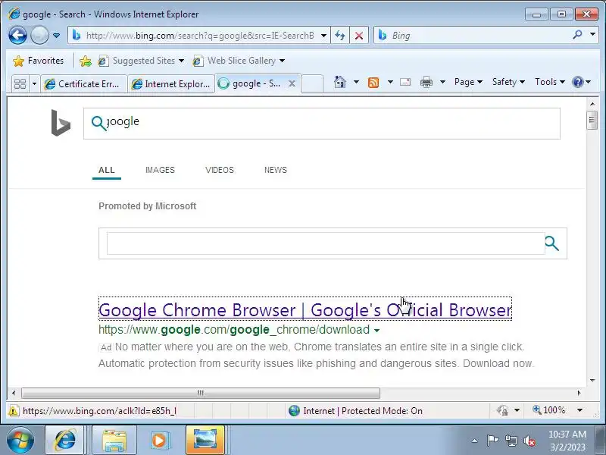Click the status bar privacy lock icon
The height and width of the screenshot is (455, 606).
pos(503,410)
